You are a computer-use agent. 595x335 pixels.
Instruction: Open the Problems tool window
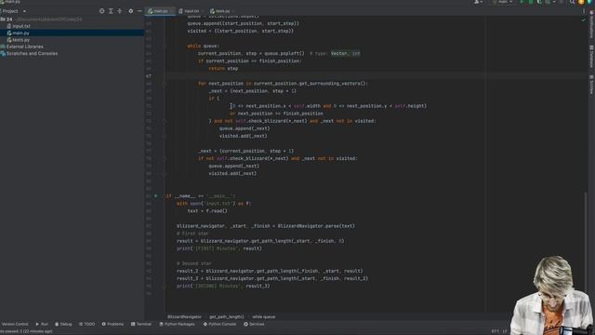(x=112, y=325)
